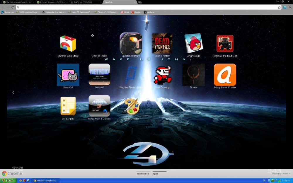Open the Dead Frontier app icon
The height and width of the screenshot is (183, 293).
point(162,44)
